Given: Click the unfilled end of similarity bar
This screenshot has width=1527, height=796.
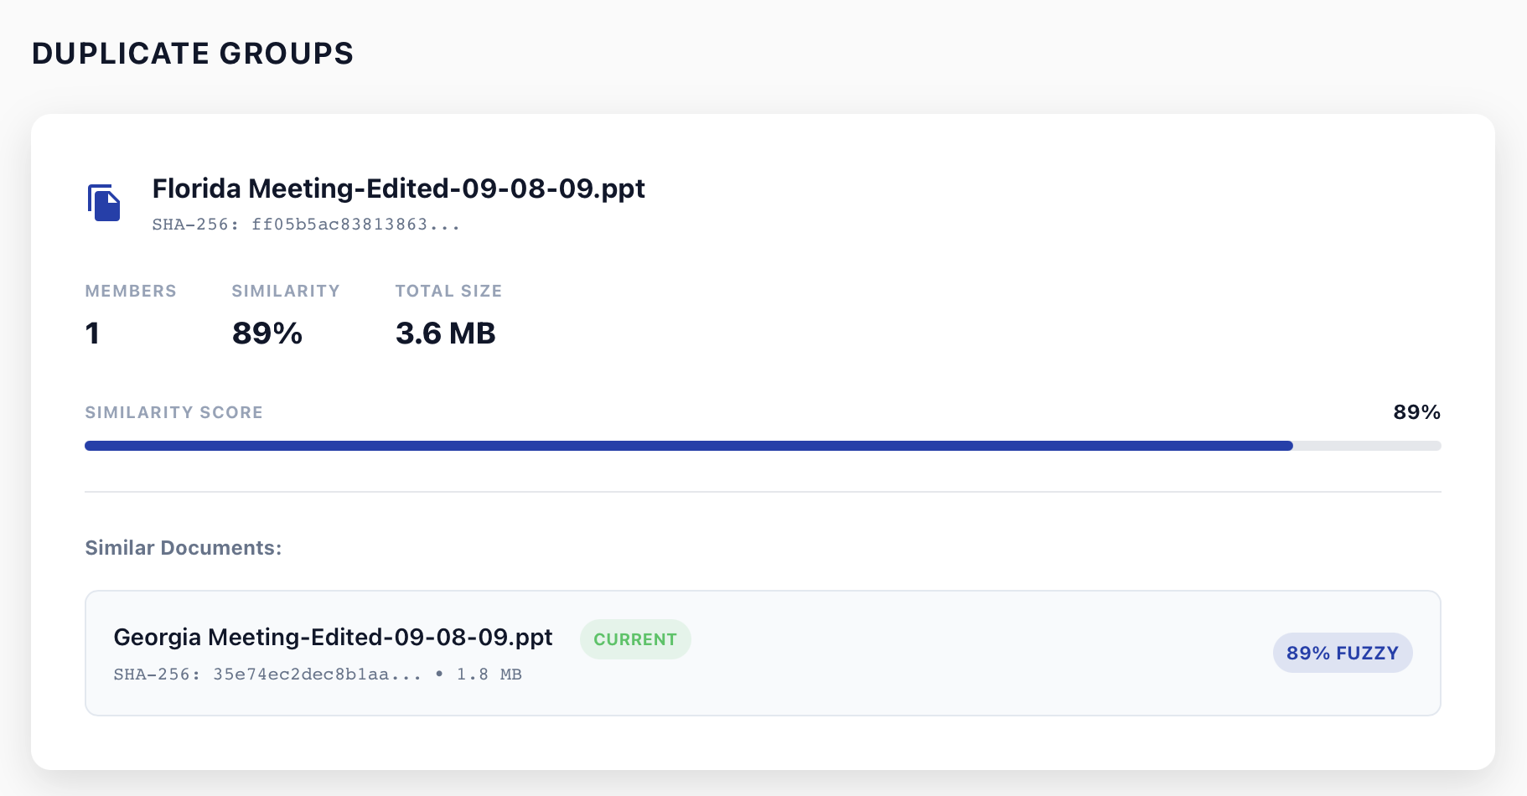Looking at the screenshot, I should click(x=1368, y=446).
